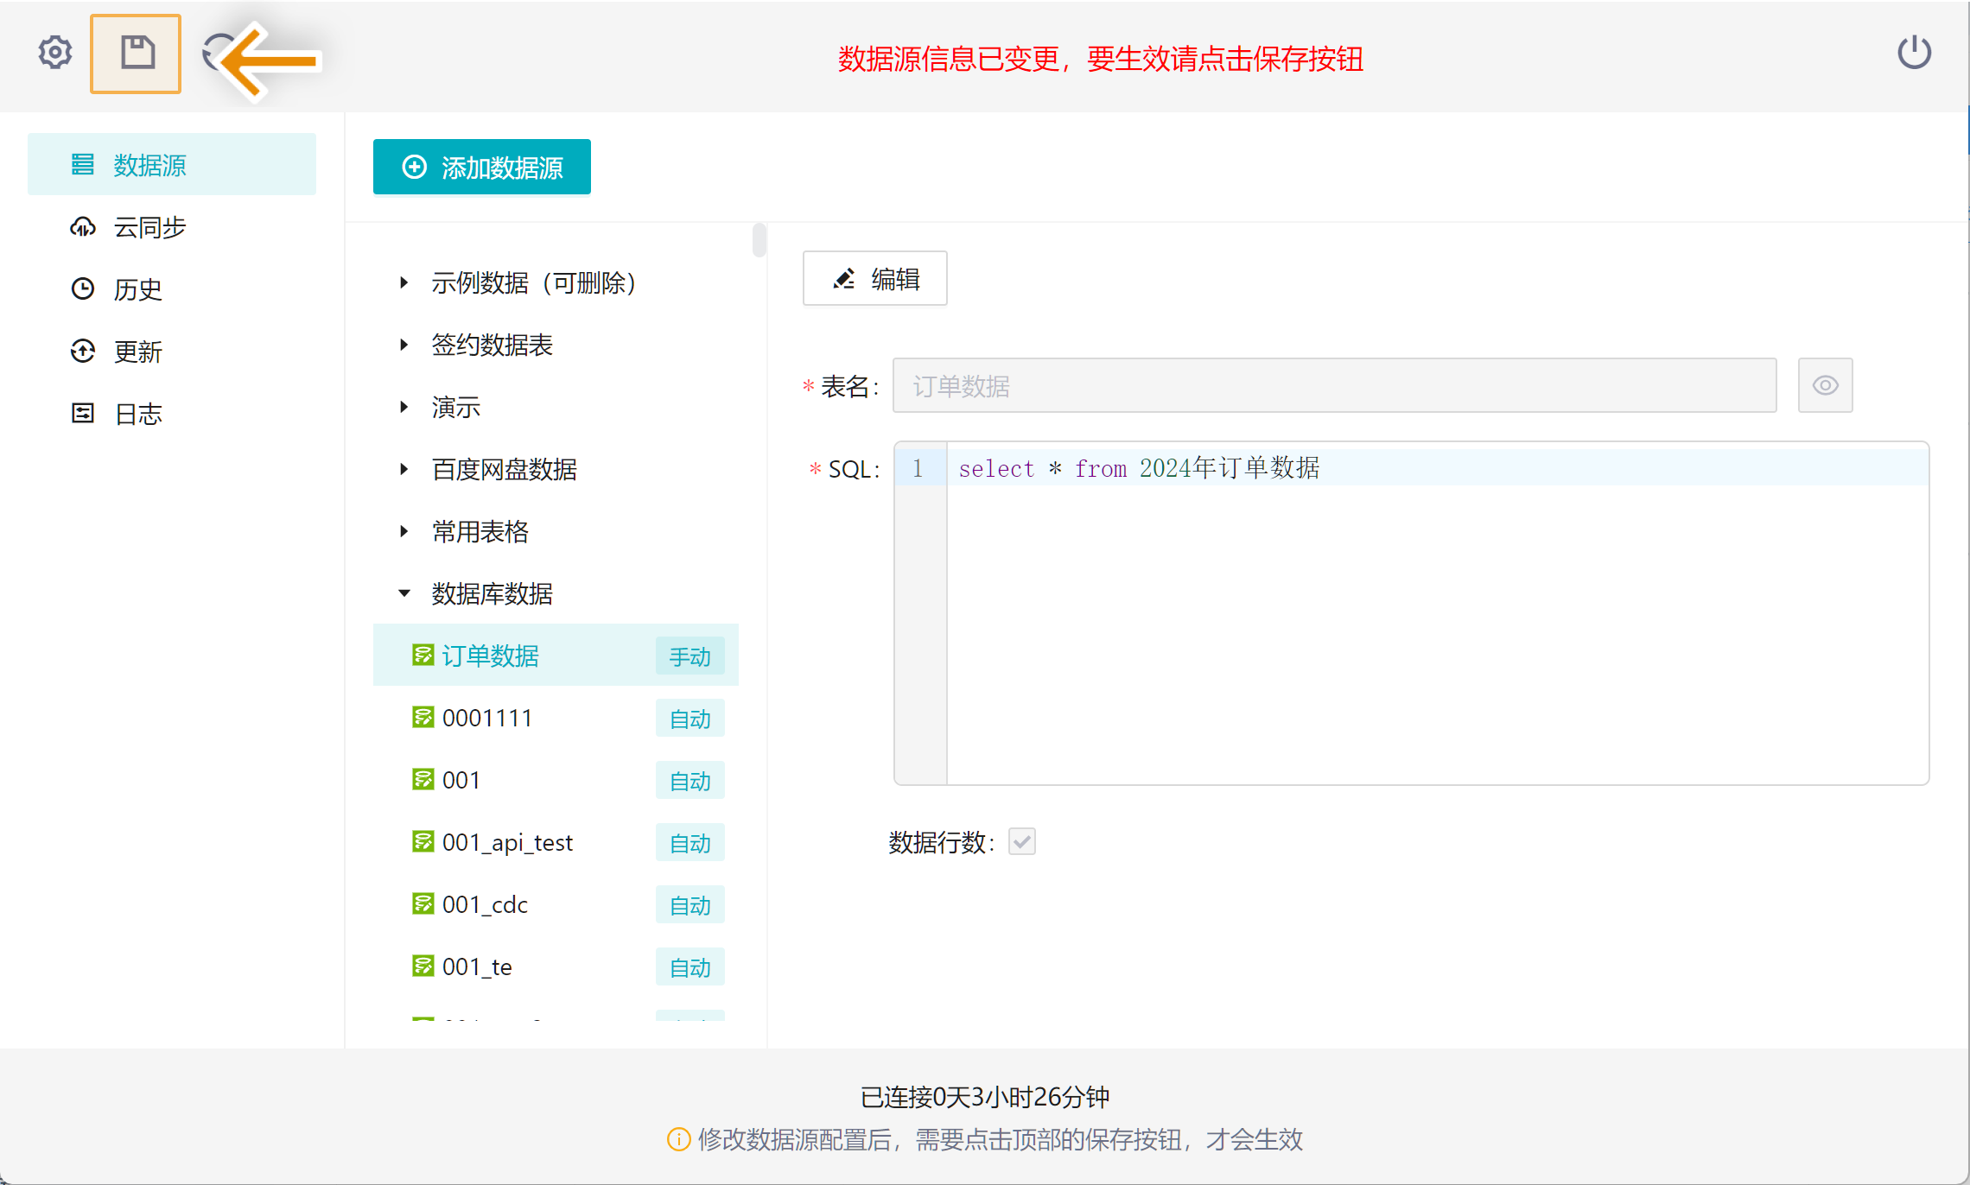Expand the 常用表格 tree node
This screenshot has width=1970, height=1185.
(x=404, y=531)
